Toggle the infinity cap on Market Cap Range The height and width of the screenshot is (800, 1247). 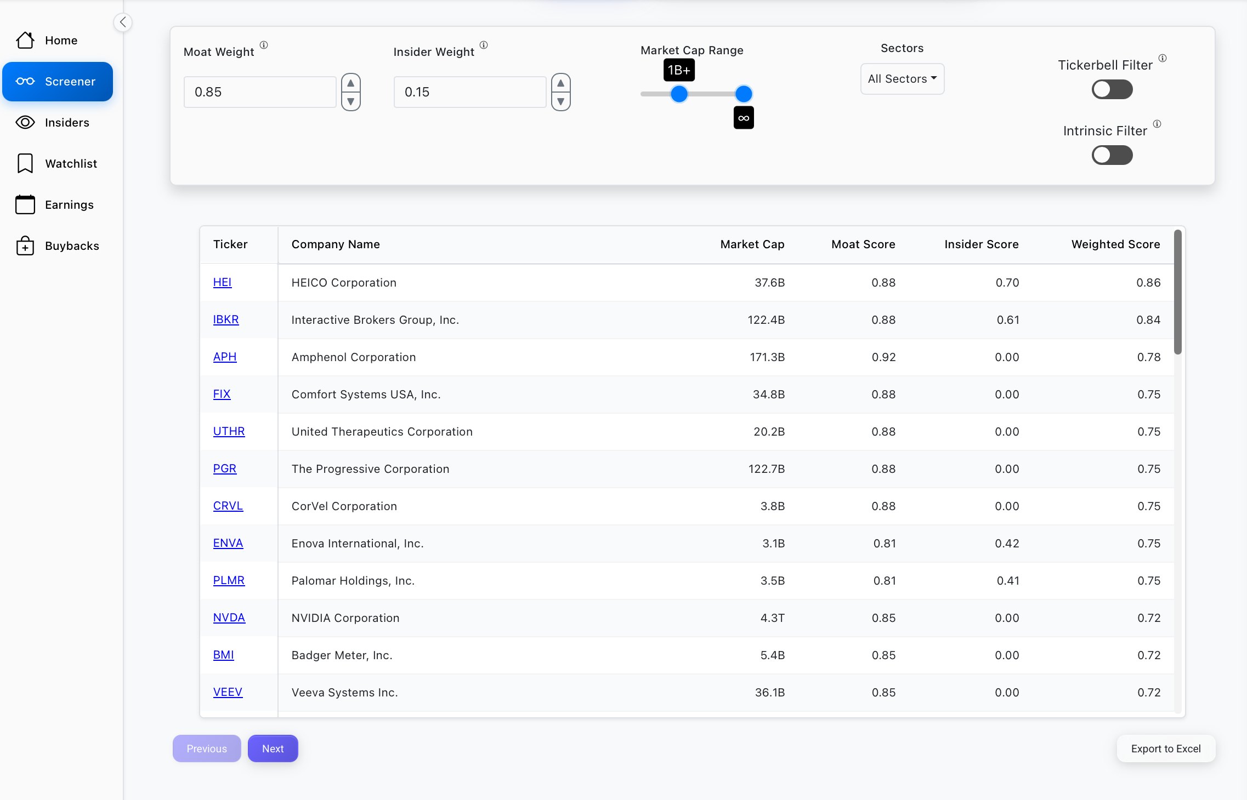[x=744, y=117]
